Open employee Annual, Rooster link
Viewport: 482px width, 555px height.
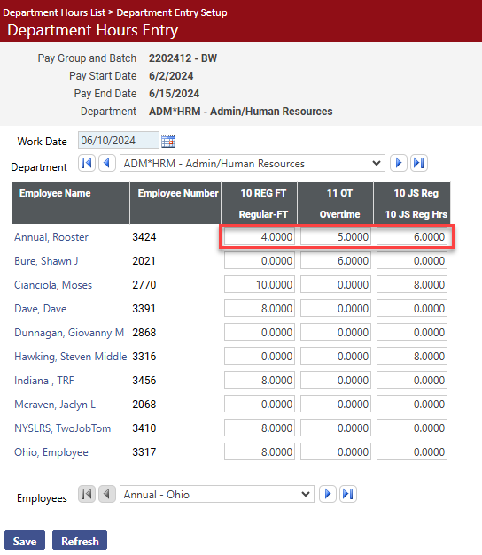51,237
